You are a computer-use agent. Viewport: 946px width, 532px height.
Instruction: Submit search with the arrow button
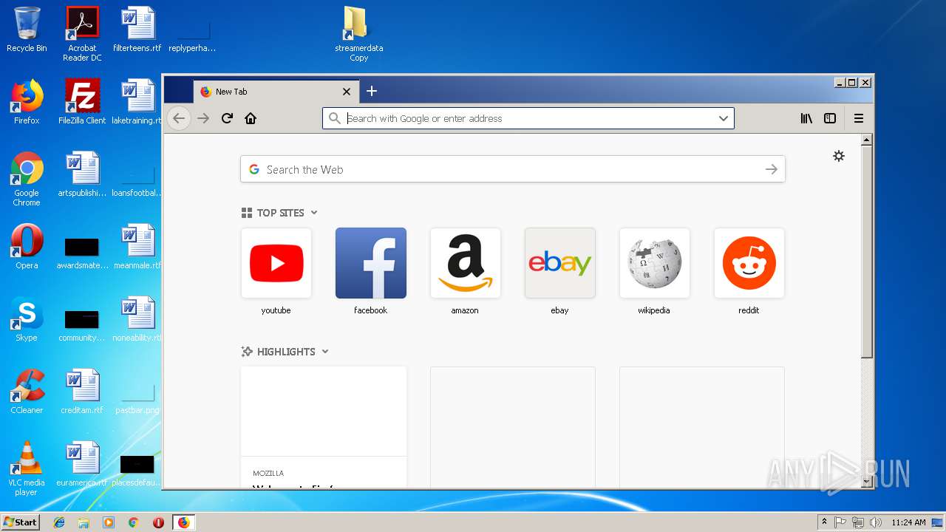coord(772,169)
